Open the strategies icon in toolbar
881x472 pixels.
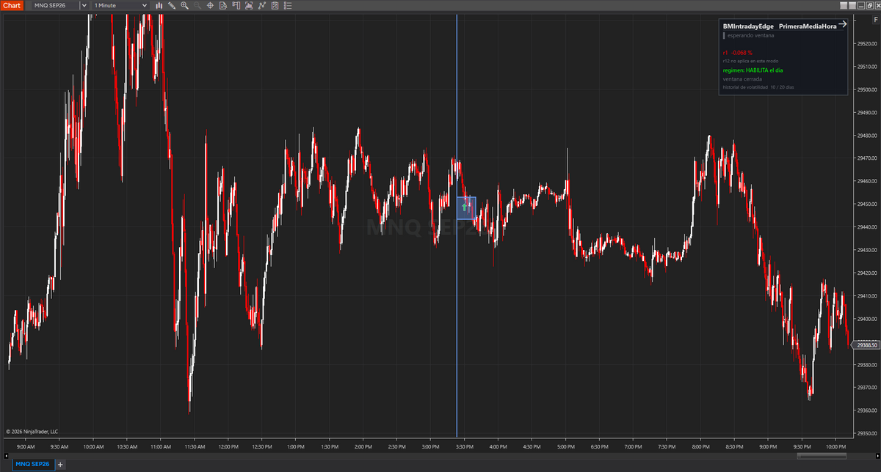click(261, 5)
